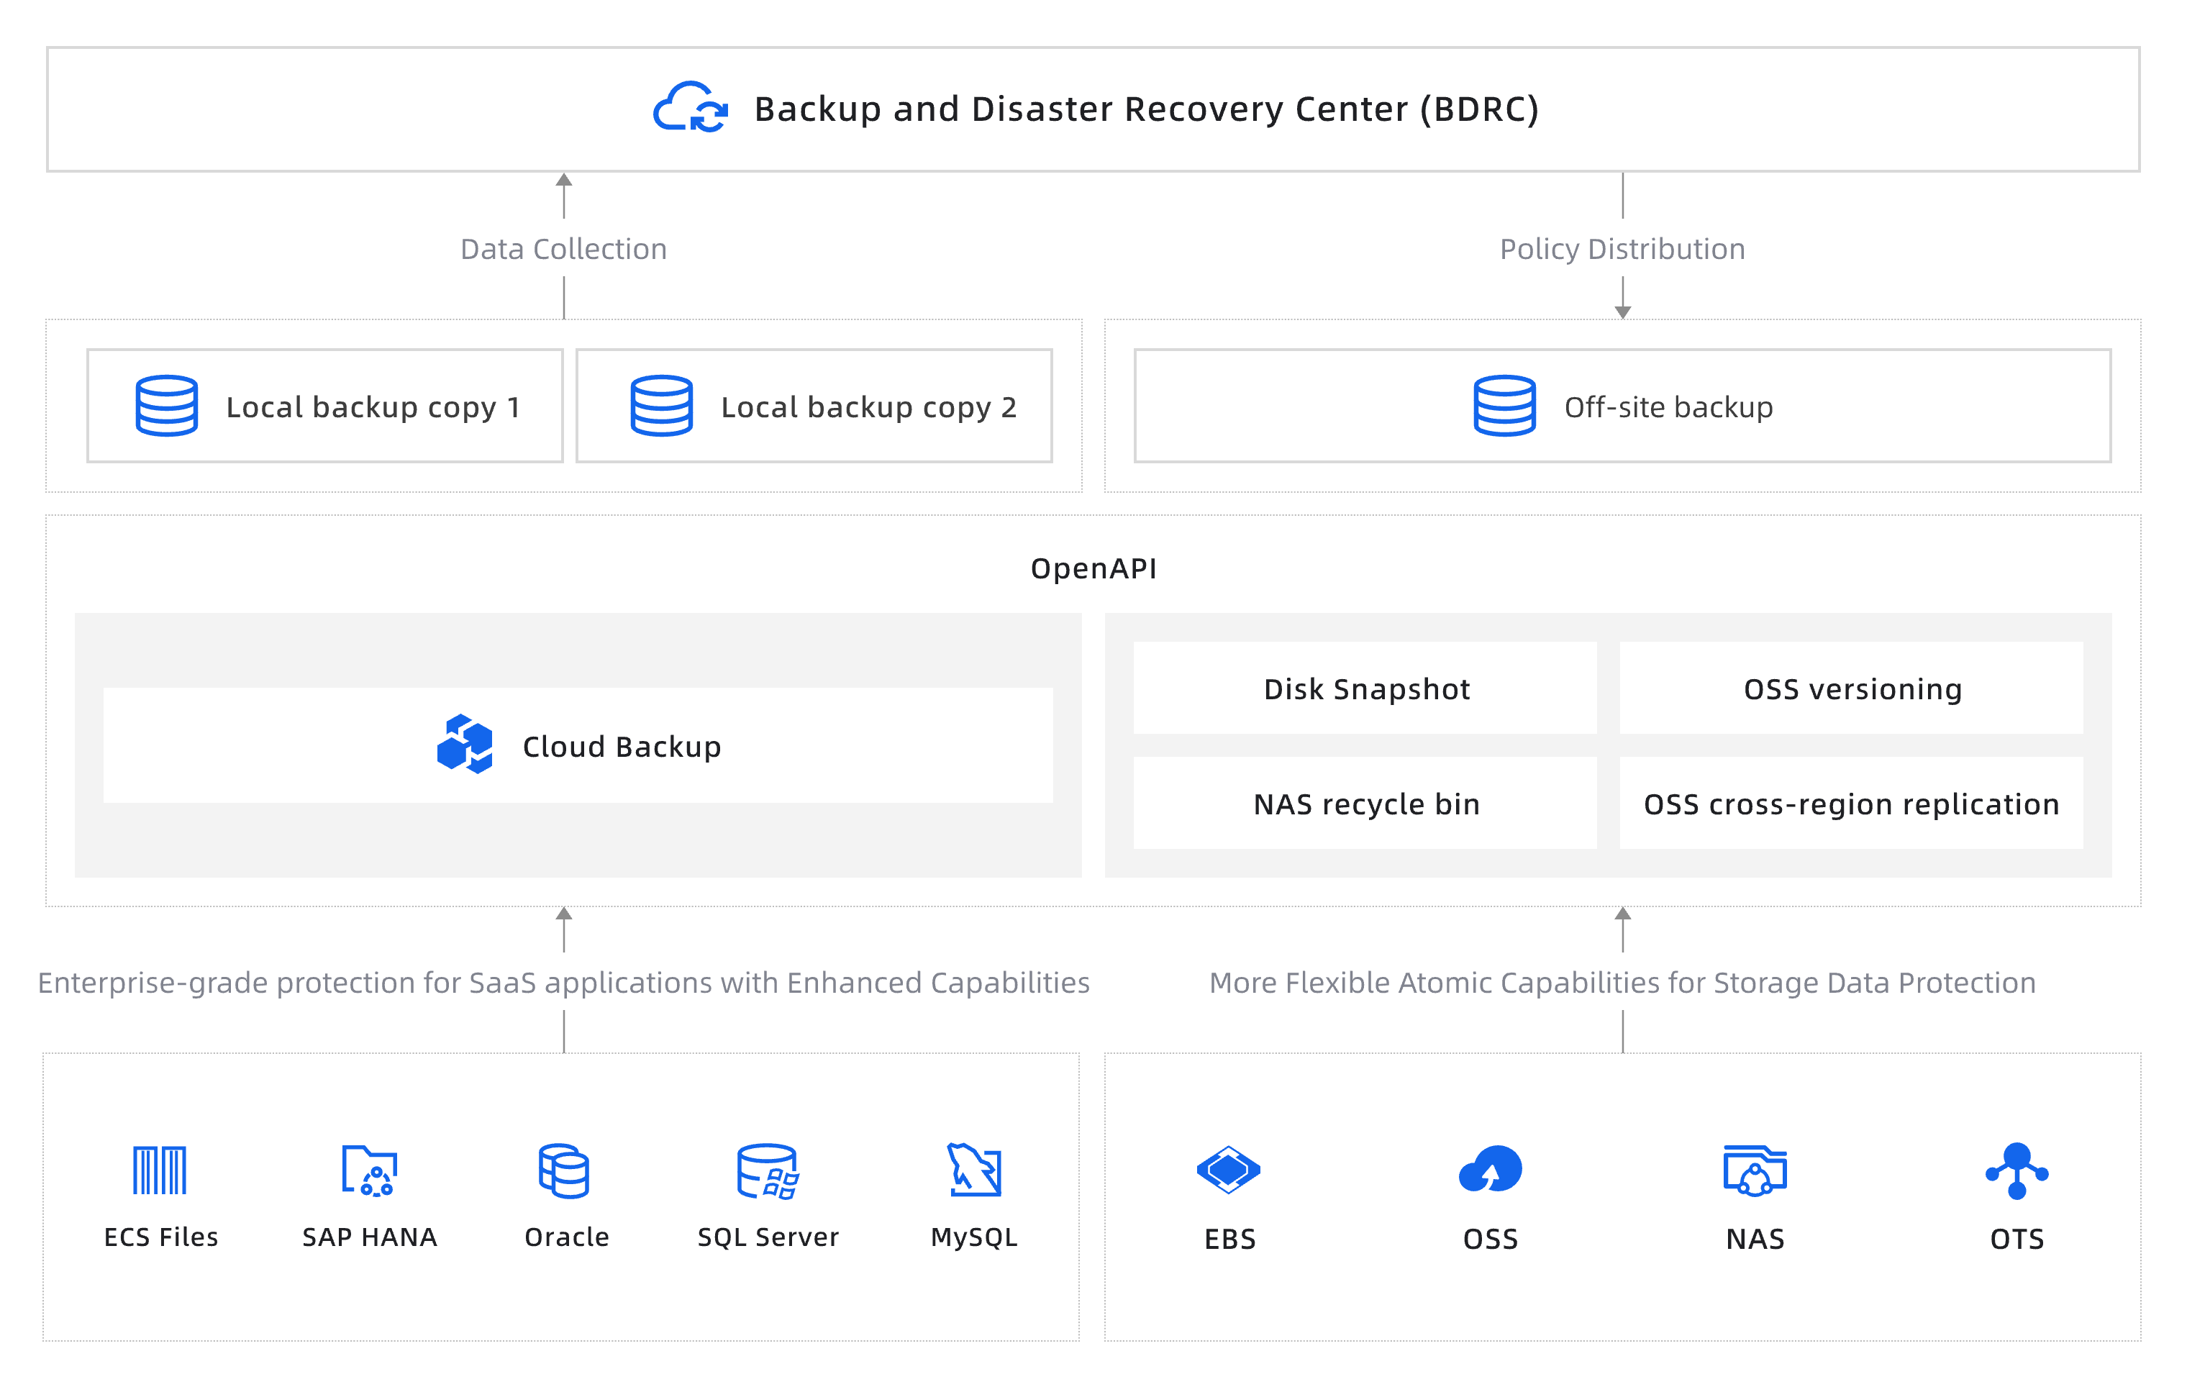Click the Cloud Backup cubes icon
Screen dimensions: 2187x1387
pos(465,745)
